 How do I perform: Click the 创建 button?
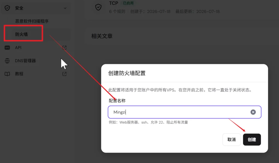pos(252,140)
